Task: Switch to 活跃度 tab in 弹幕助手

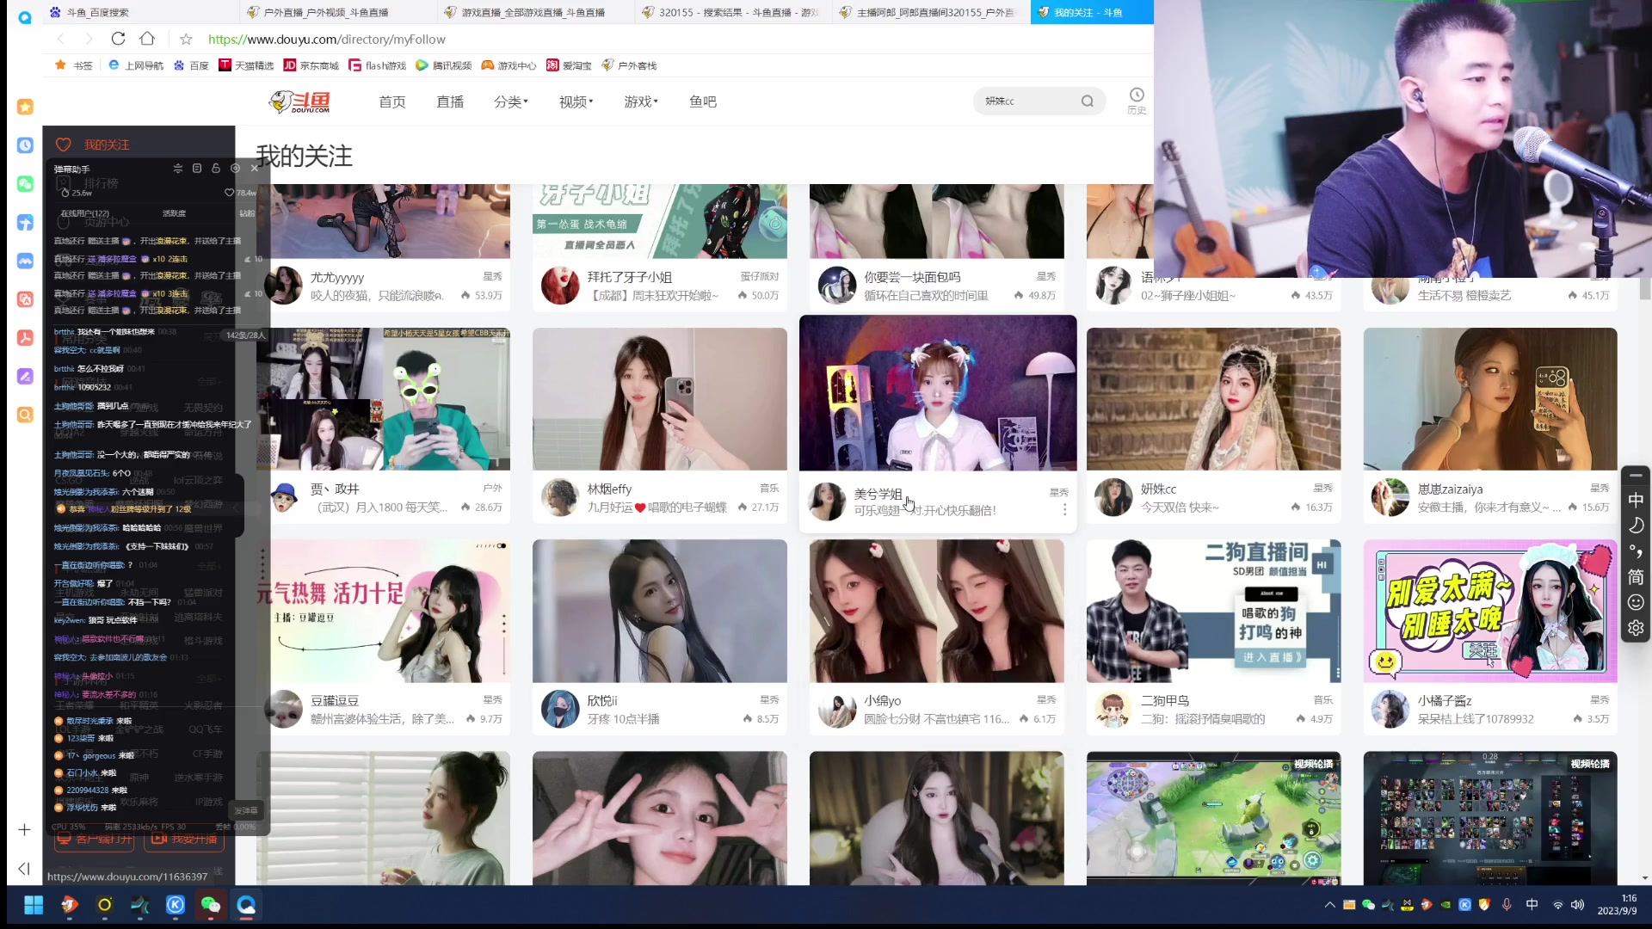Action: click(174, 213)
